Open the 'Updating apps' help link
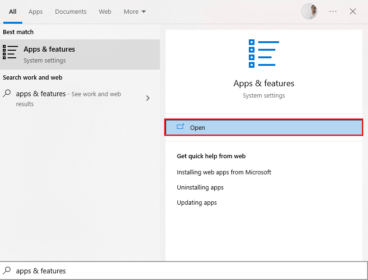This screenshot has width=368, height=280. [197, 202]
